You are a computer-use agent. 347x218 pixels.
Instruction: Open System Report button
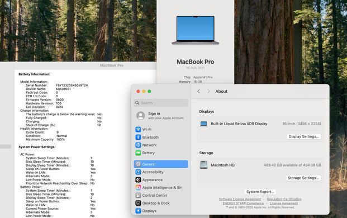click(x=260, y=192)
